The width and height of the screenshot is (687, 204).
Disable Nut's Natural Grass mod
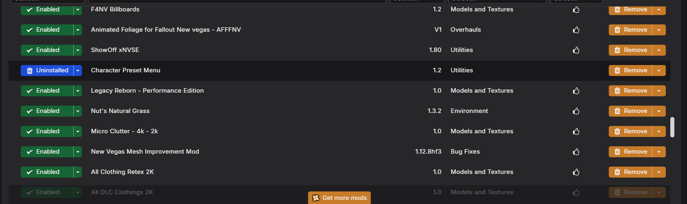(x=47, y=111)
